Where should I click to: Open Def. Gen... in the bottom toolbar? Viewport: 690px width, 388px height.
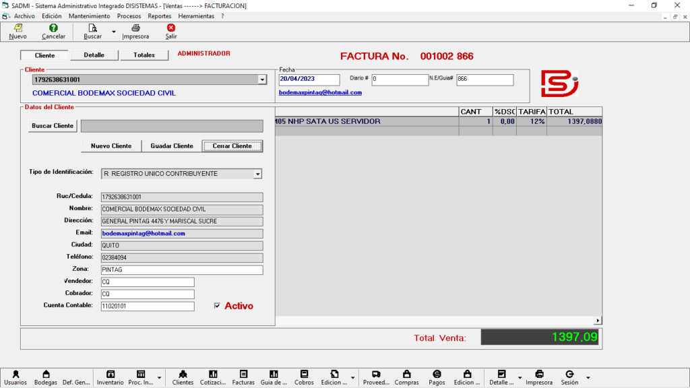coord(76,382)
